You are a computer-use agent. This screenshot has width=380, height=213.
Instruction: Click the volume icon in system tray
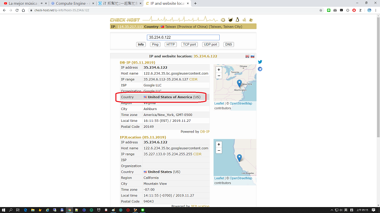click(x=341, y=210)
